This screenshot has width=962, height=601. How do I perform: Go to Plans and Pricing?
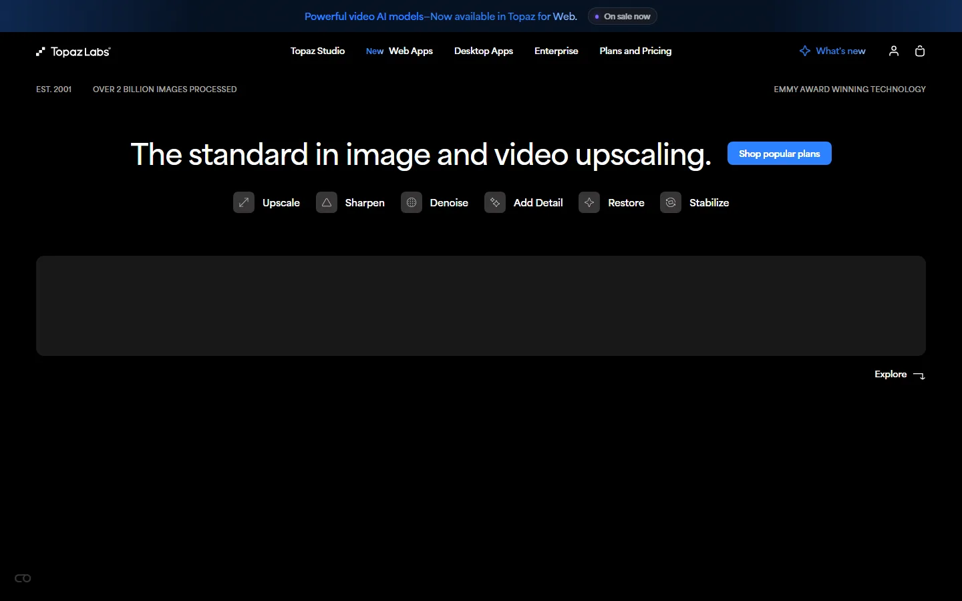click(635, 51)
